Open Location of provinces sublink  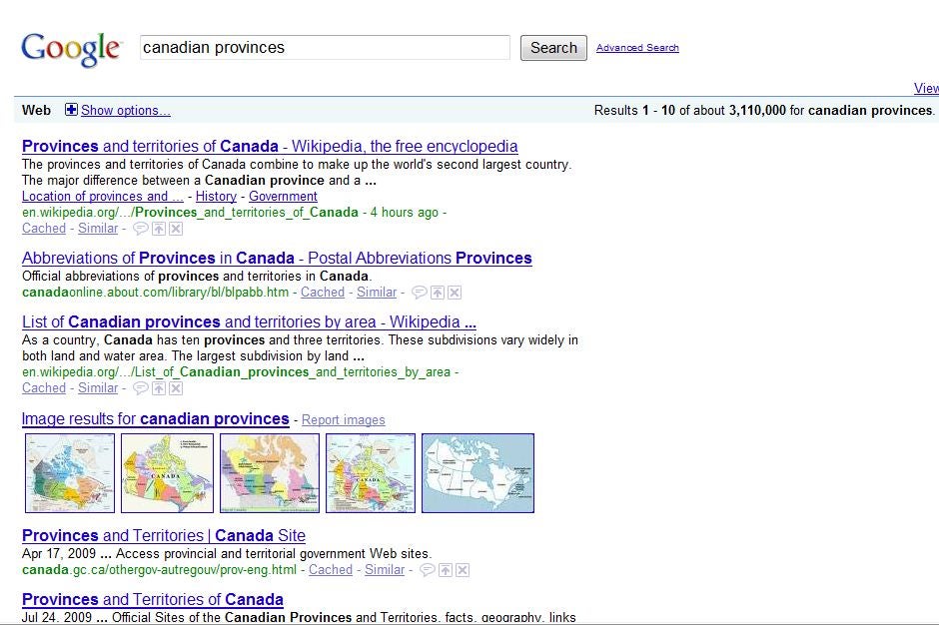click(103, 197)
